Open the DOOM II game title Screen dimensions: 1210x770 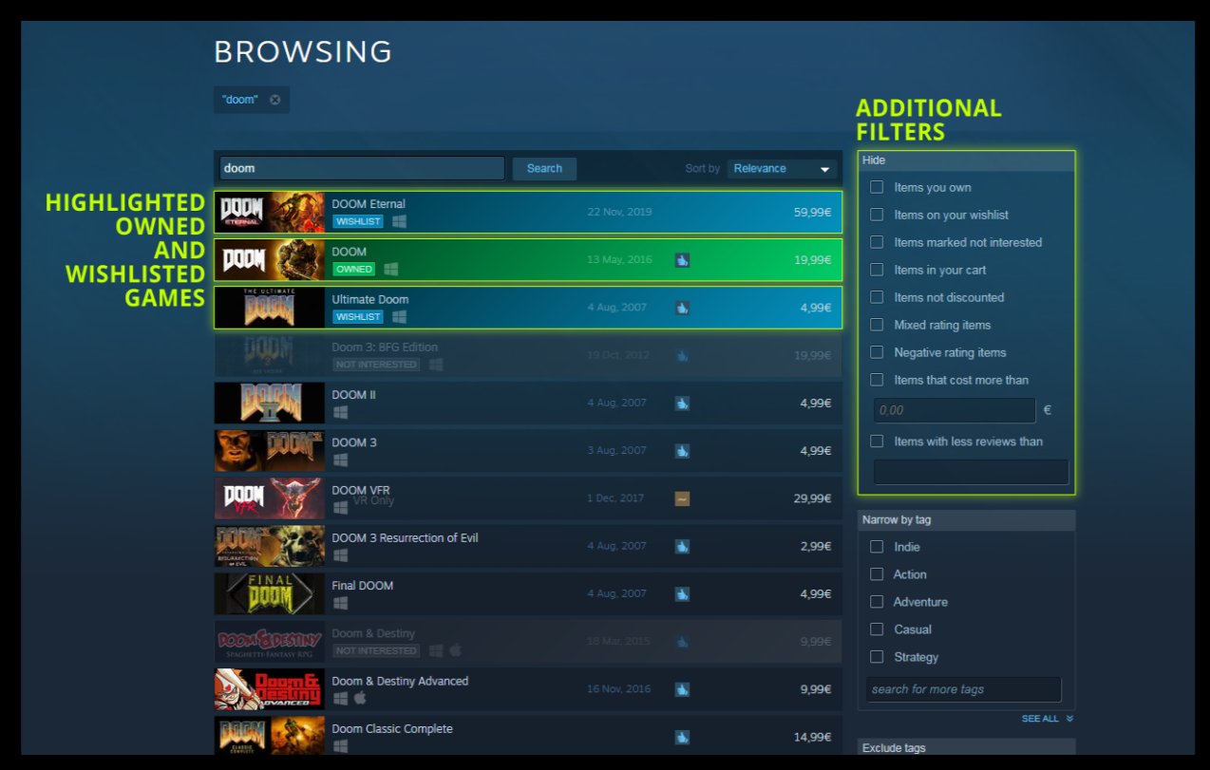click(x=354, y=395)
